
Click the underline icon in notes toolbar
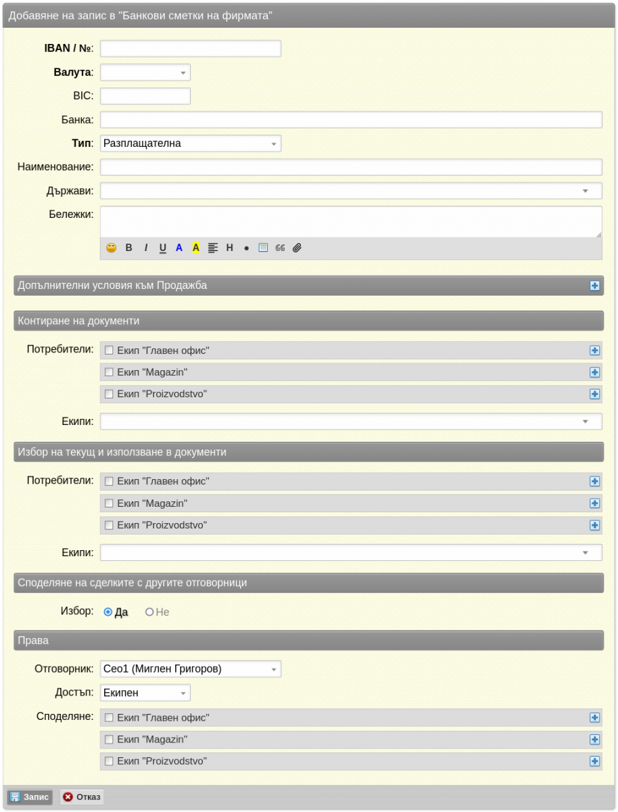point(162,248)
